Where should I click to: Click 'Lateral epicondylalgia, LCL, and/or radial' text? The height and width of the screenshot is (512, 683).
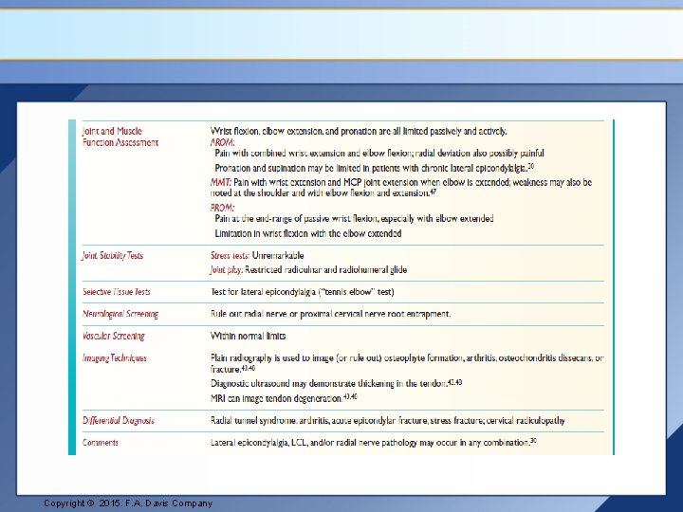point(374,443)
